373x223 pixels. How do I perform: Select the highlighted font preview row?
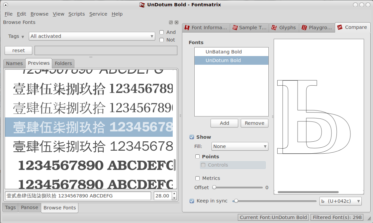89,127
